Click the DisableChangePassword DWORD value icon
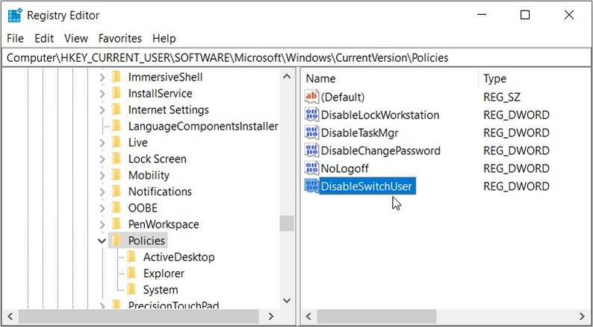The height and width of the screenshot is (327, 593). point(311,150)
